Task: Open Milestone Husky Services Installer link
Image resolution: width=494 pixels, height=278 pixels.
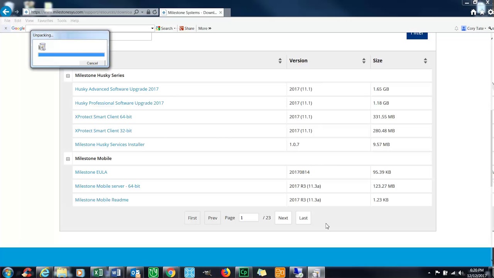Action: pos(110,144)
